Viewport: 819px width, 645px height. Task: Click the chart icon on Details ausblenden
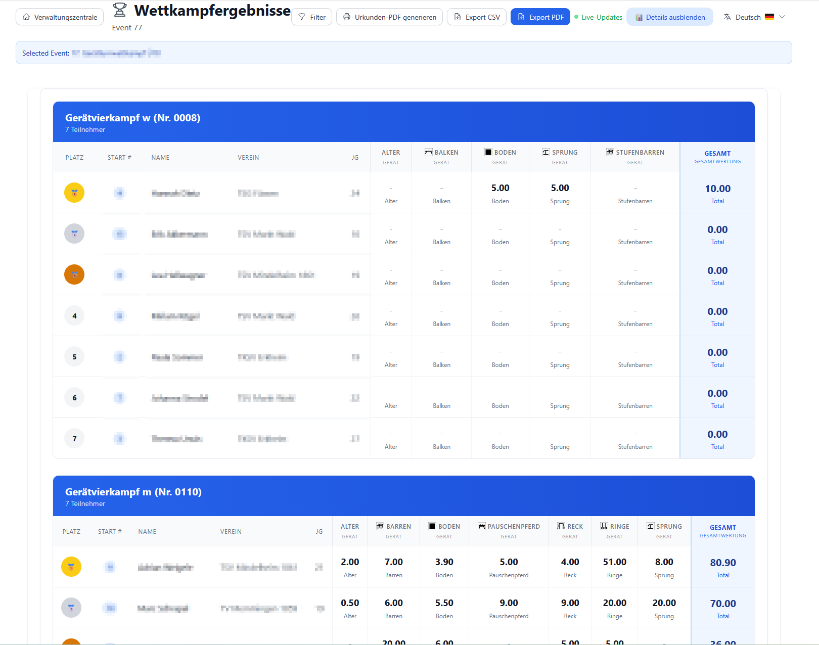click(639, 17)
